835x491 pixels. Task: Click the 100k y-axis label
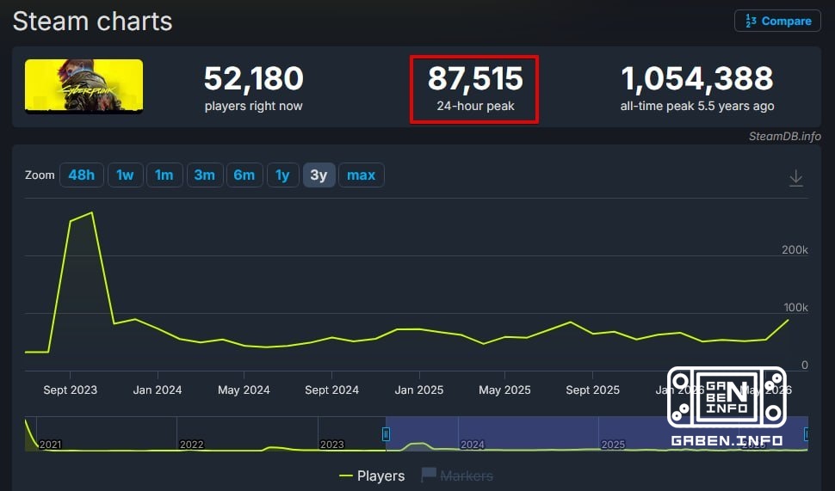(x=795, y=307)
